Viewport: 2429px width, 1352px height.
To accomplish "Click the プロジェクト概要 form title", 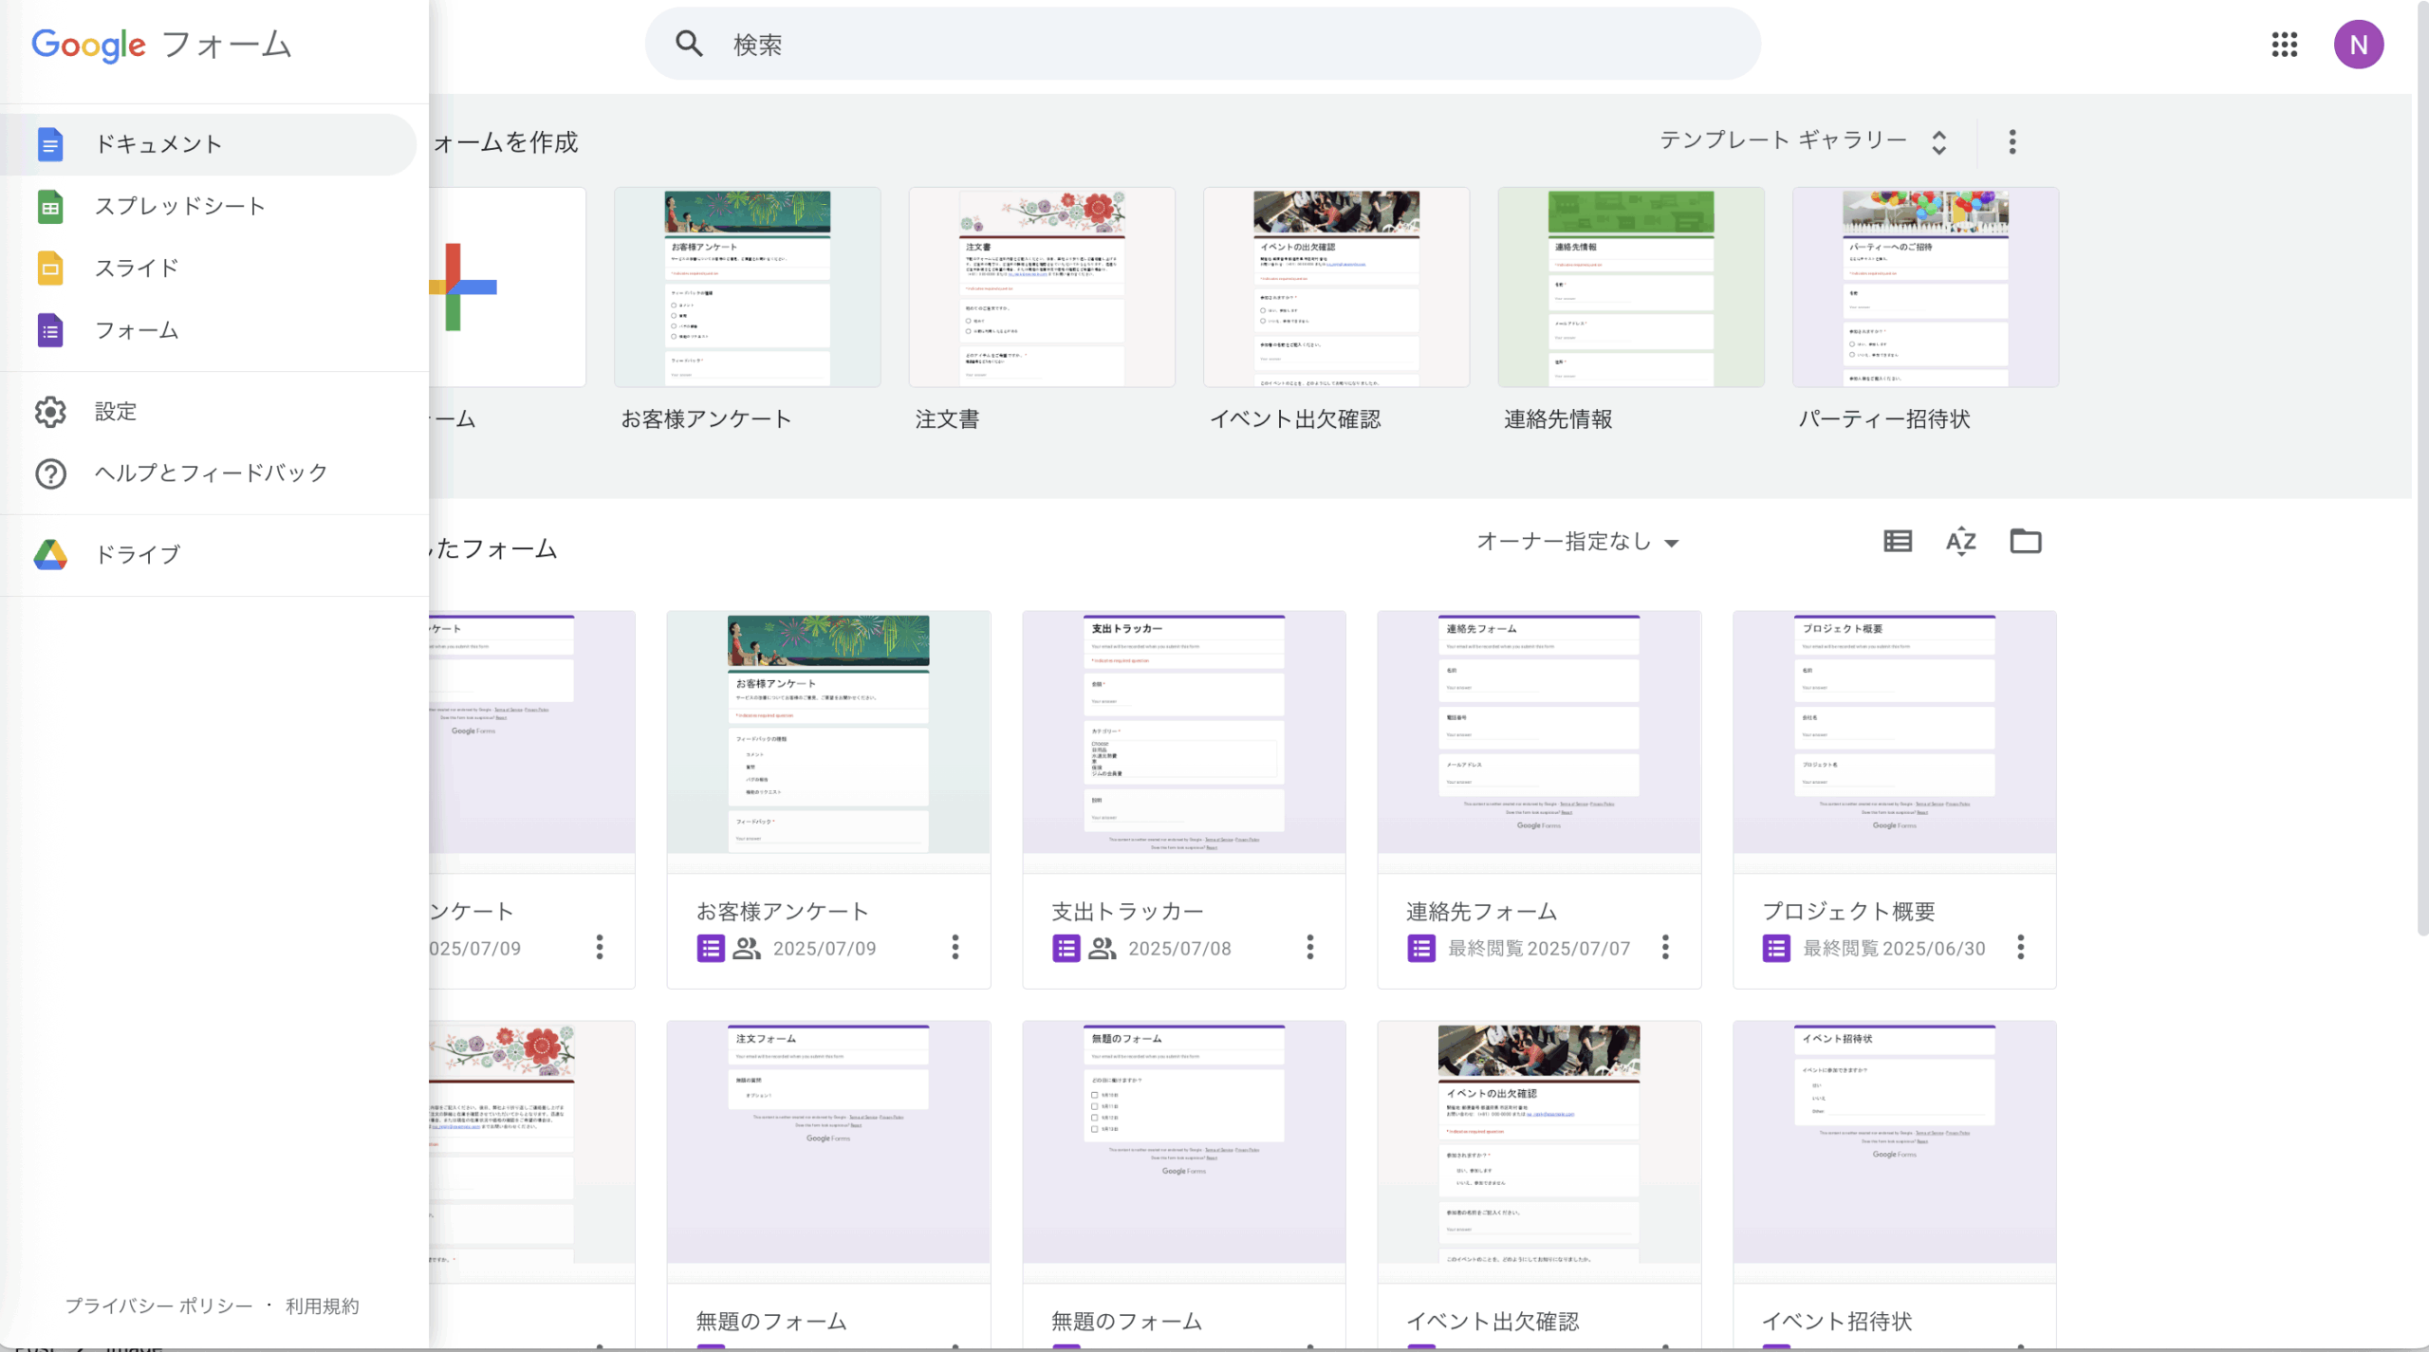I will (x=1848, y=912).
